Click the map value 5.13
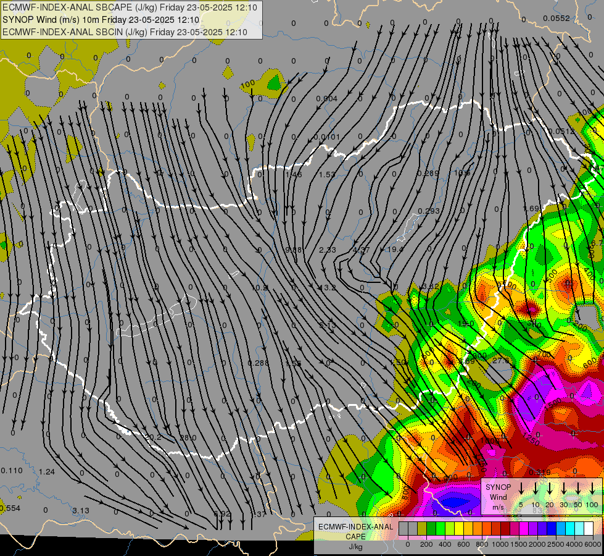Screen dimensions: 604x556 [x=328, y=326]
